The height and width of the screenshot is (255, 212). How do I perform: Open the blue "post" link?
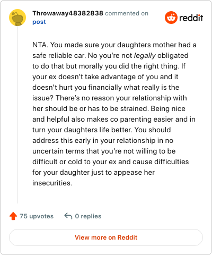[39, 22]
